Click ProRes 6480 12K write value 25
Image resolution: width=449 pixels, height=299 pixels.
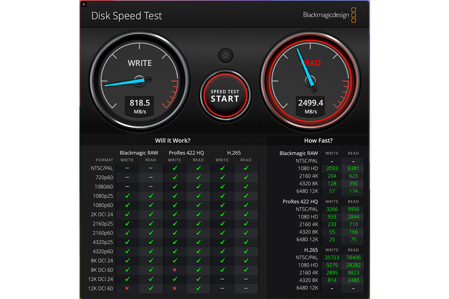tap(332, 239)
